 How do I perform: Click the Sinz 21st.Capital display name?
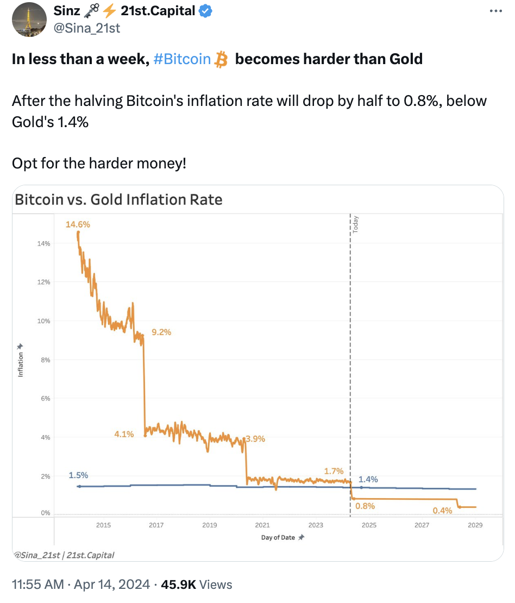coord(124,11)
